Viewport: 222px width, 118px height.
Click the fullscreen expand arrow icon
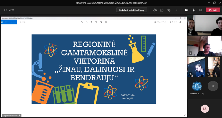point(185,115)
